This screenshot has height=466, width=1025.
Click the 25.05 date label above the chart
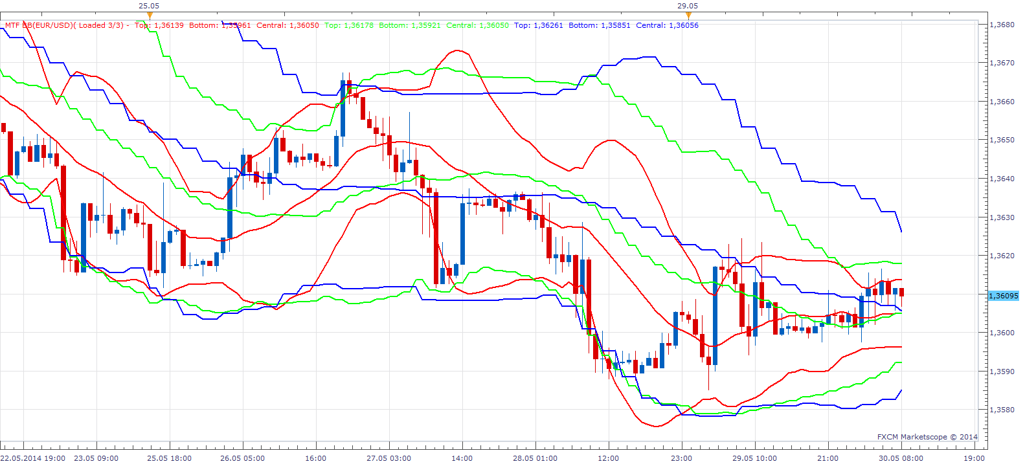click(x=150, y=6)
